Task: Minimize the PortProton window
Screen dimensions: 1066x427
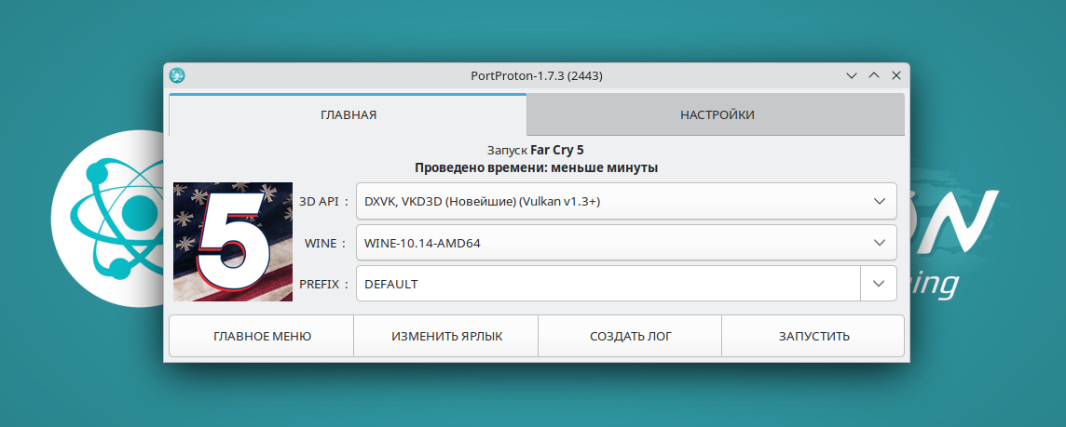Action: pos(851,75)
